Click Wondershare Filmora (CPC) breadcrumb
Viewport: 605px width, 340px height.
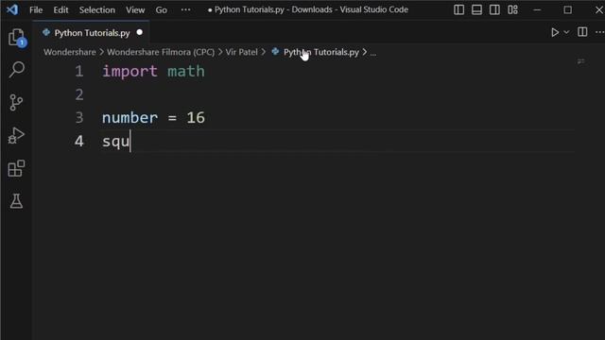[x=161, y=52]
